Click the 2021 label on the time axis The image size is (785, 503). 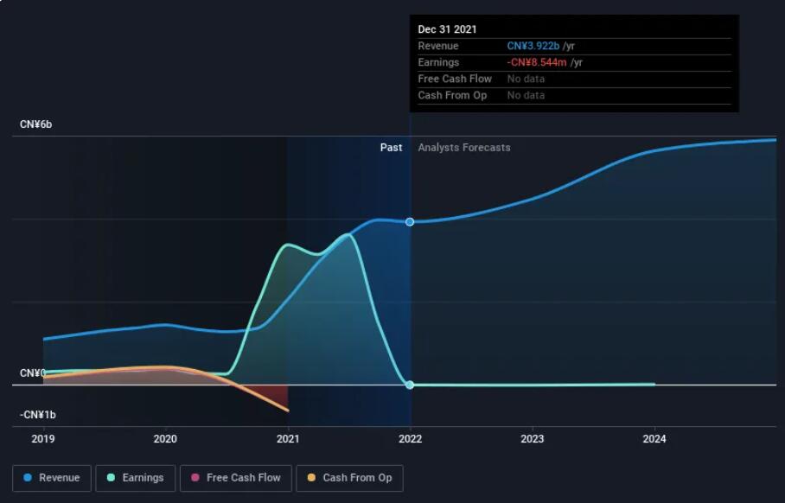tap(288, 439)
